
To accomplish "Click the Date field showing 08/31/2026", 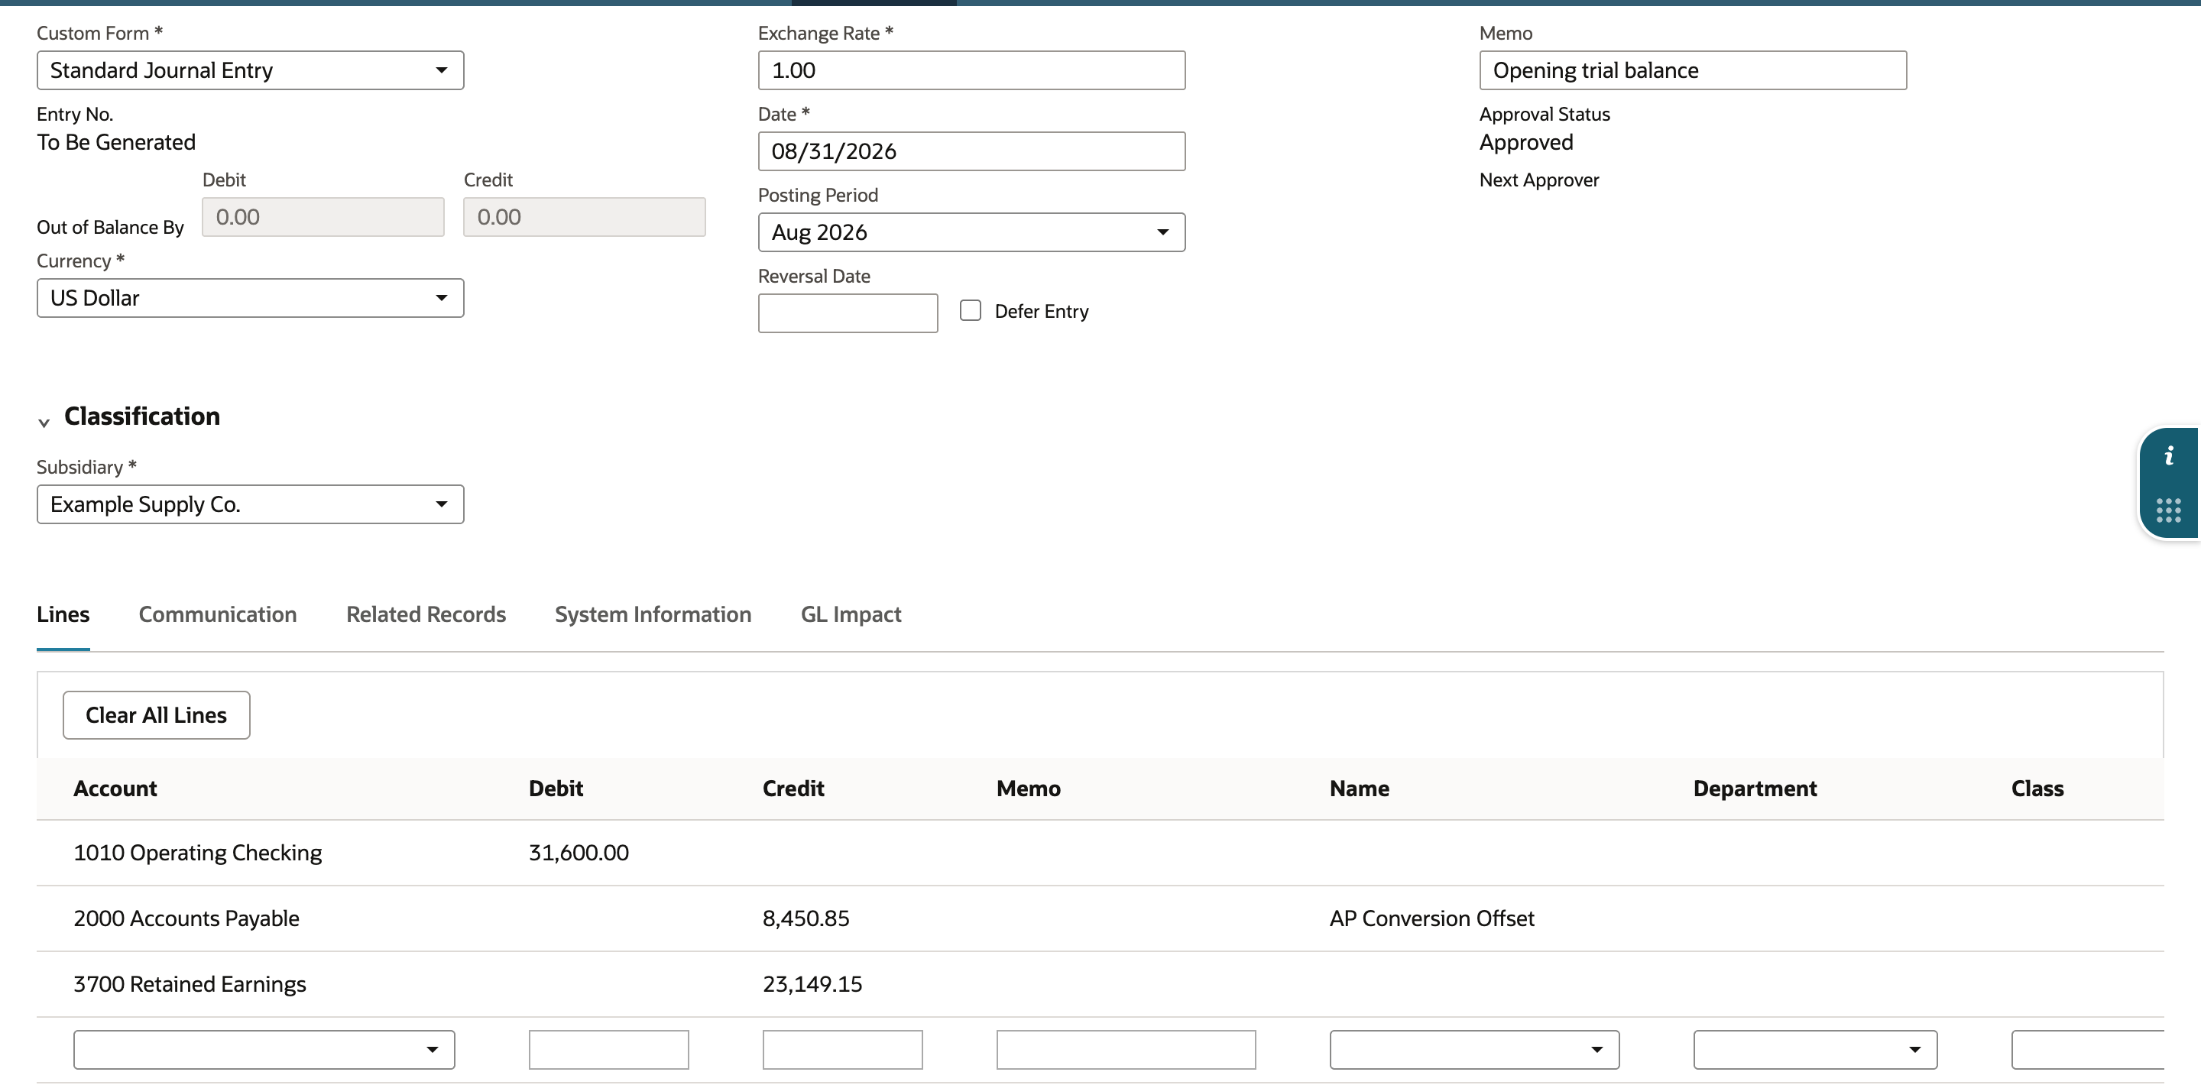I will (971, 151).
